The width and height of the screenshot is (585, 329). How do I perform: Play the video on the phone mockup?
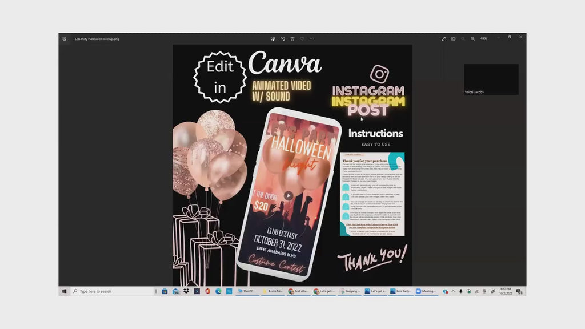click(289, 195)
